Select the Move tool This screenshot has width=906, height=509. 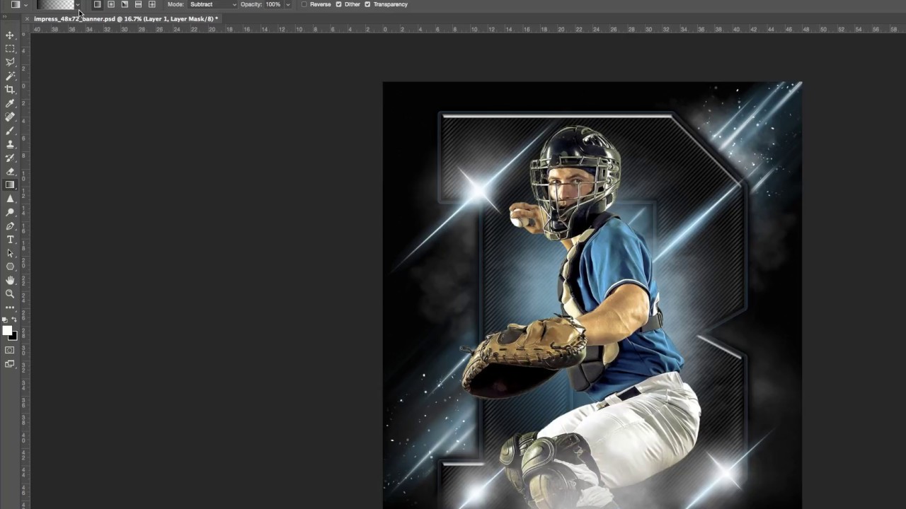tap(10, 35)
